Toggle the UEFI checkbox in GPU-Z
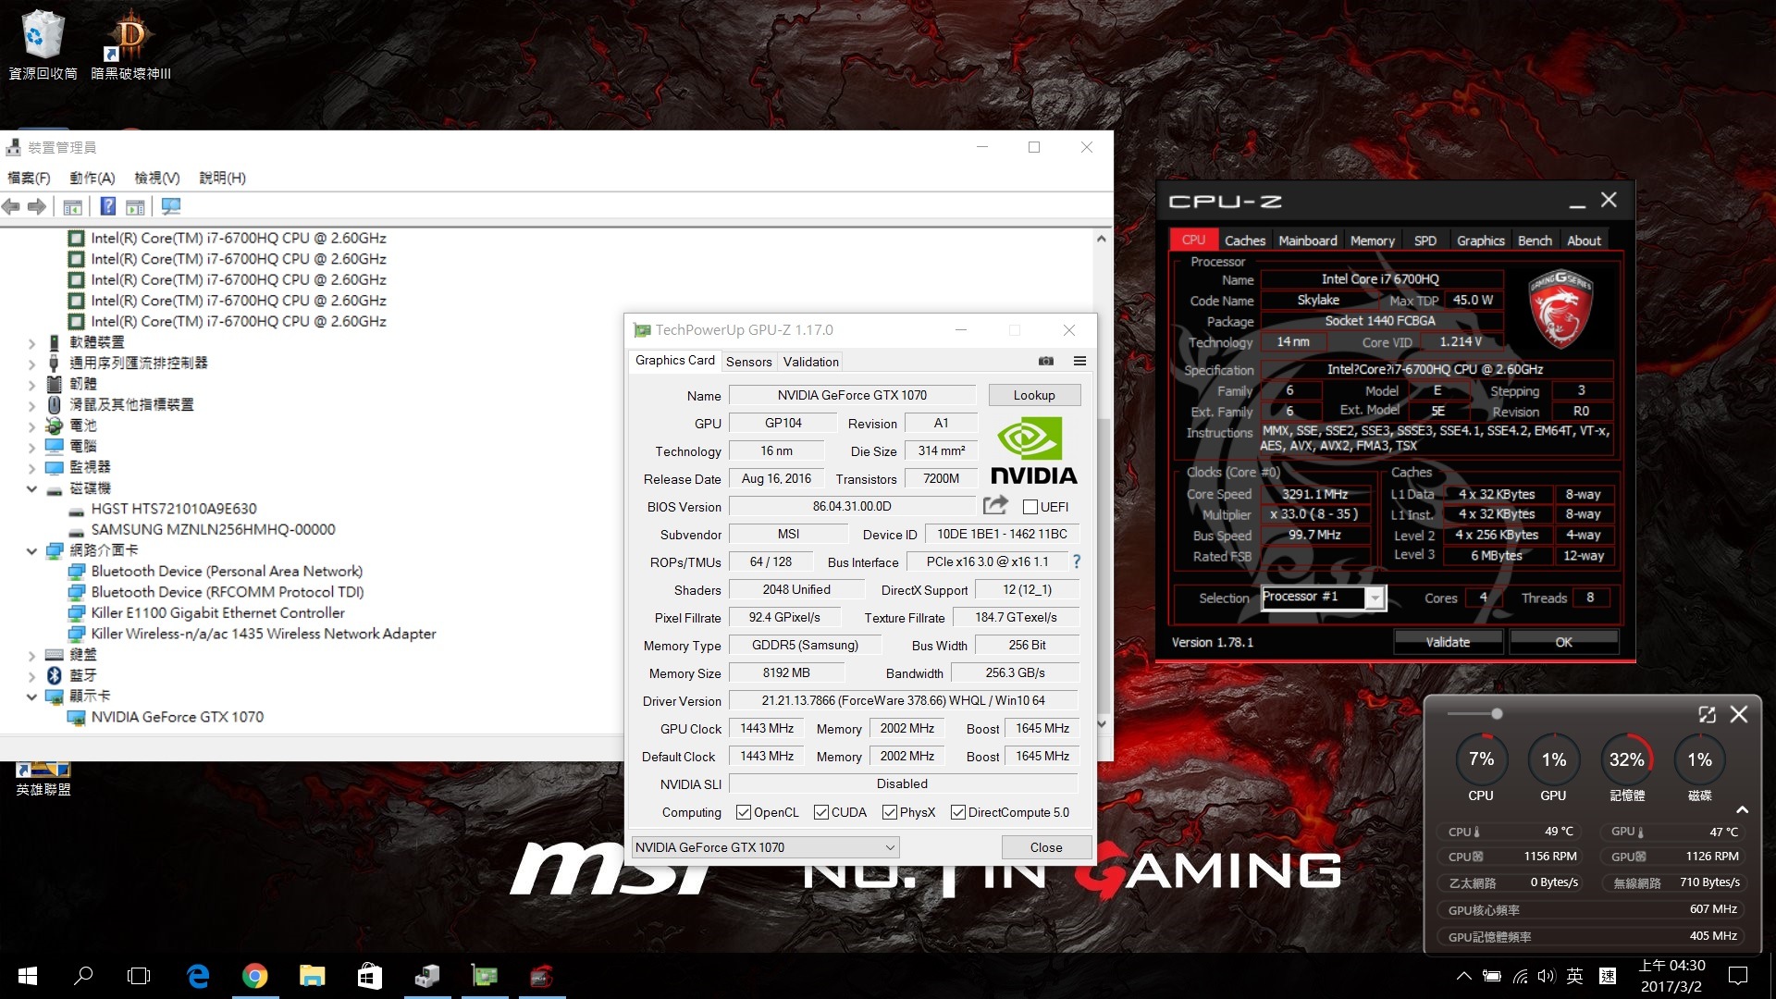This screenshot has height=999, width=1776. click(x=1030, y=507)
